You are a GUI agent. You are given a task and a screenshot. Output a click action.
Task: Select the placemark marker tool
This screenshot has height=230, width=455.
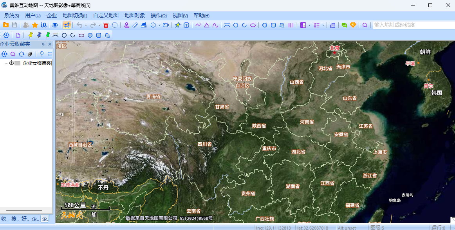click(127, 25)
